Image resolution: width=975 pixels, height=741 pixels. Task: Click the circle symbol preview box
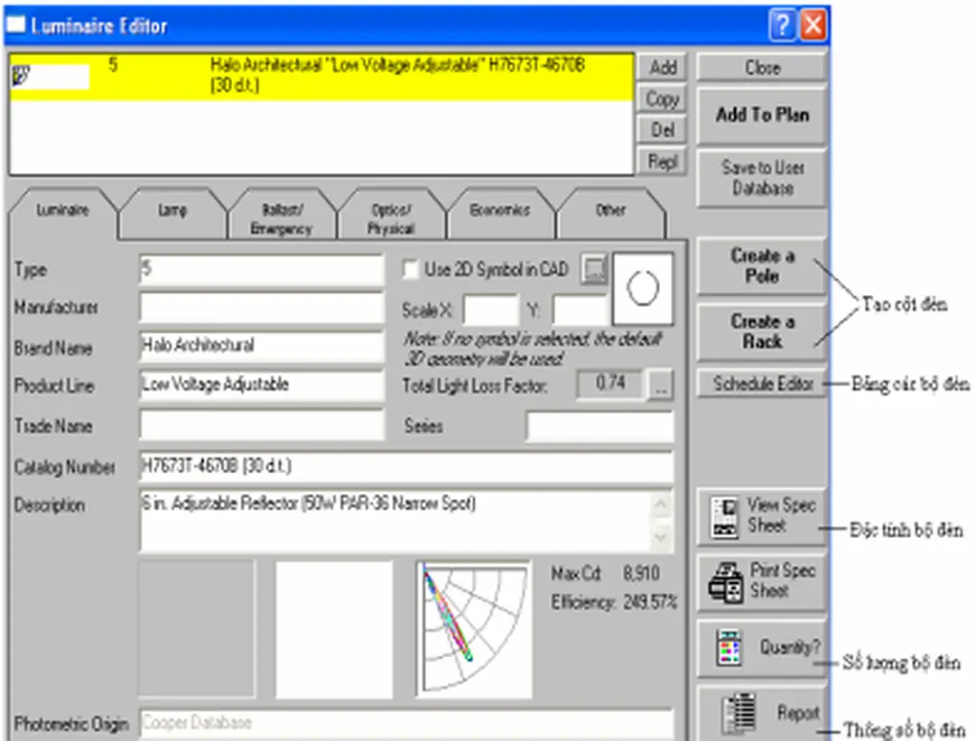coord(642,289)
